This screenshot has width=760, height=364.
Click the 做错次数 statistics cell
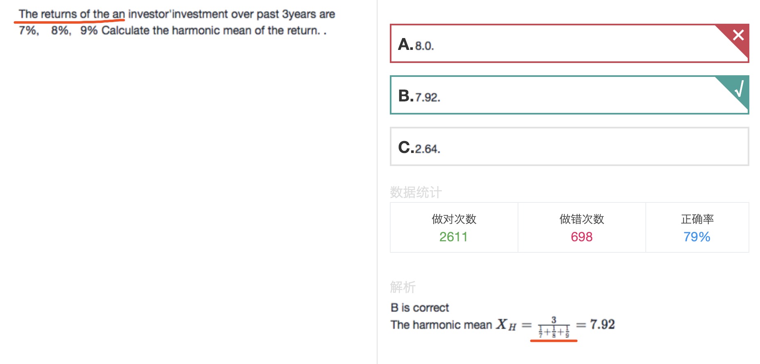click(x=581, y=227)
